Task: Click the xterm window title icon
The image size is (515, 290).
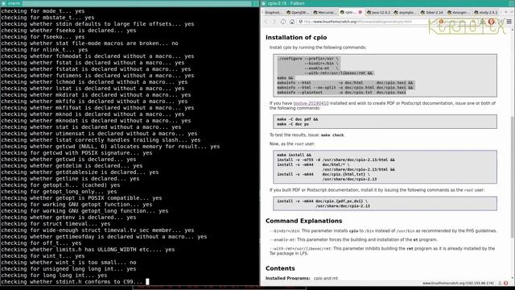Action: [x=3, y=3]
